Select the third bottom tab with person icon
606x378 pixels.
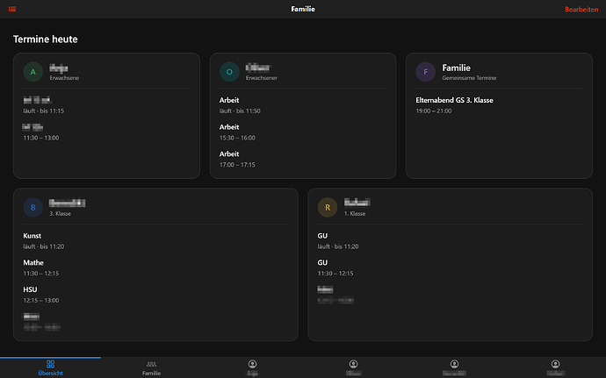(252, 367)
